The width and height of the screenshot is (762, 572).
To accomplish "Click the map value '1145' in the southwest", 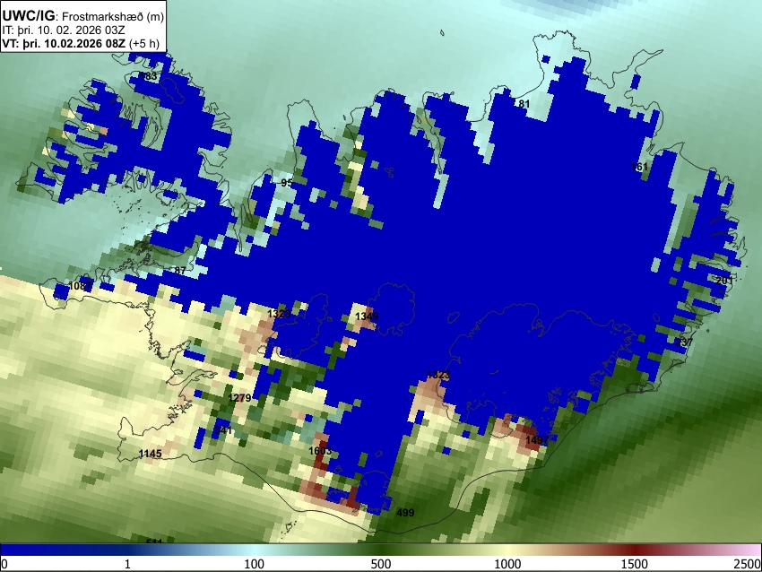I will tap(151, 454).
